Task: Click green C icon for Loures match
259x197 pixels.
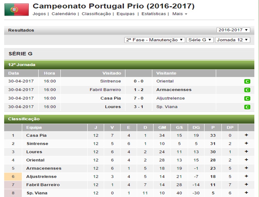Action: click(x=247, y=107)
